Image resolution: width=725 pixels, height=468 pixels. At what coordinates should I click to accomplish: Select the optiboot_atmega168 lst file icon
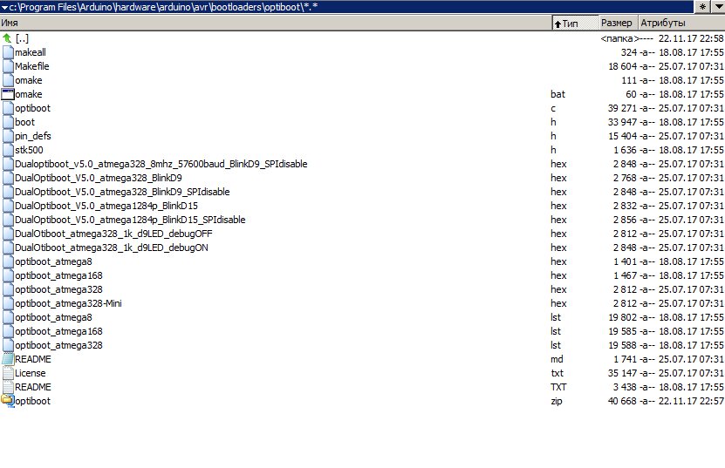8,331
